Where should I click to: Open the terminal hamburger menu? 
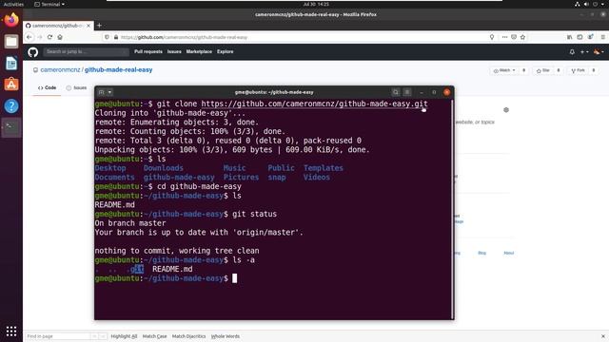[x=407, y=92]
